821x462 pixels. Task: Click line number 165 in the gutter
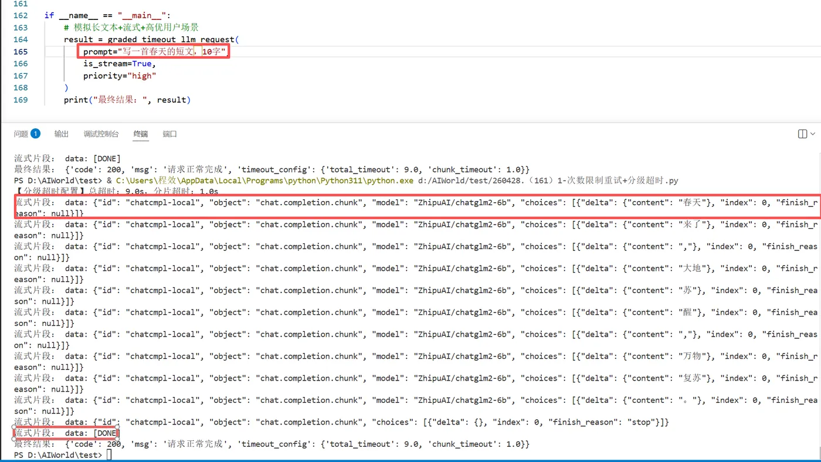(21, 52)
